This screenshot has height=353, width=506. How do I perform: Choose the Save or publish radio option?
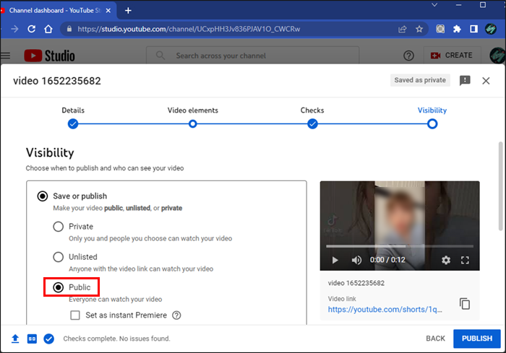click(x=43, y=196)
